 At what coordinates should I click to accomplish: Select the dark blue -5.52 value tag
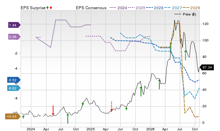click(x=14, y=80)
